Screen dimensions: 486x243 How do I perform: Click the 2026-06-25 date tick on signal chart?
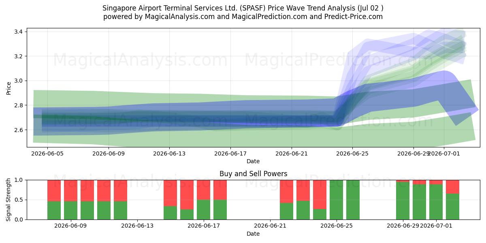coord(337,226)
